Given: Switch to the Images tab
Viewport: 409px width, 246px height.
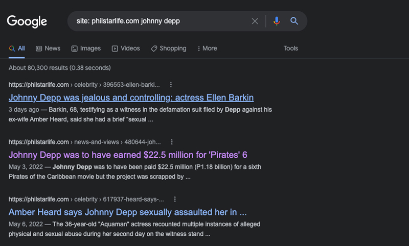Looking at the screenshot, I should coord(86,48).
